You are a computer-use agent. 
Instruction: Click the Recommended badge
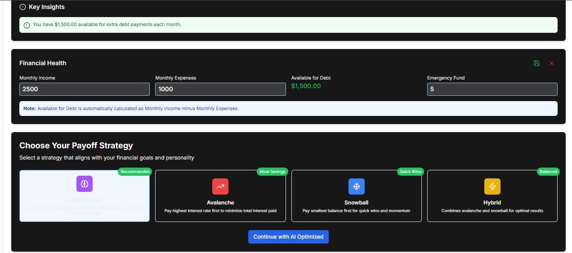click(x=135, y=172)
